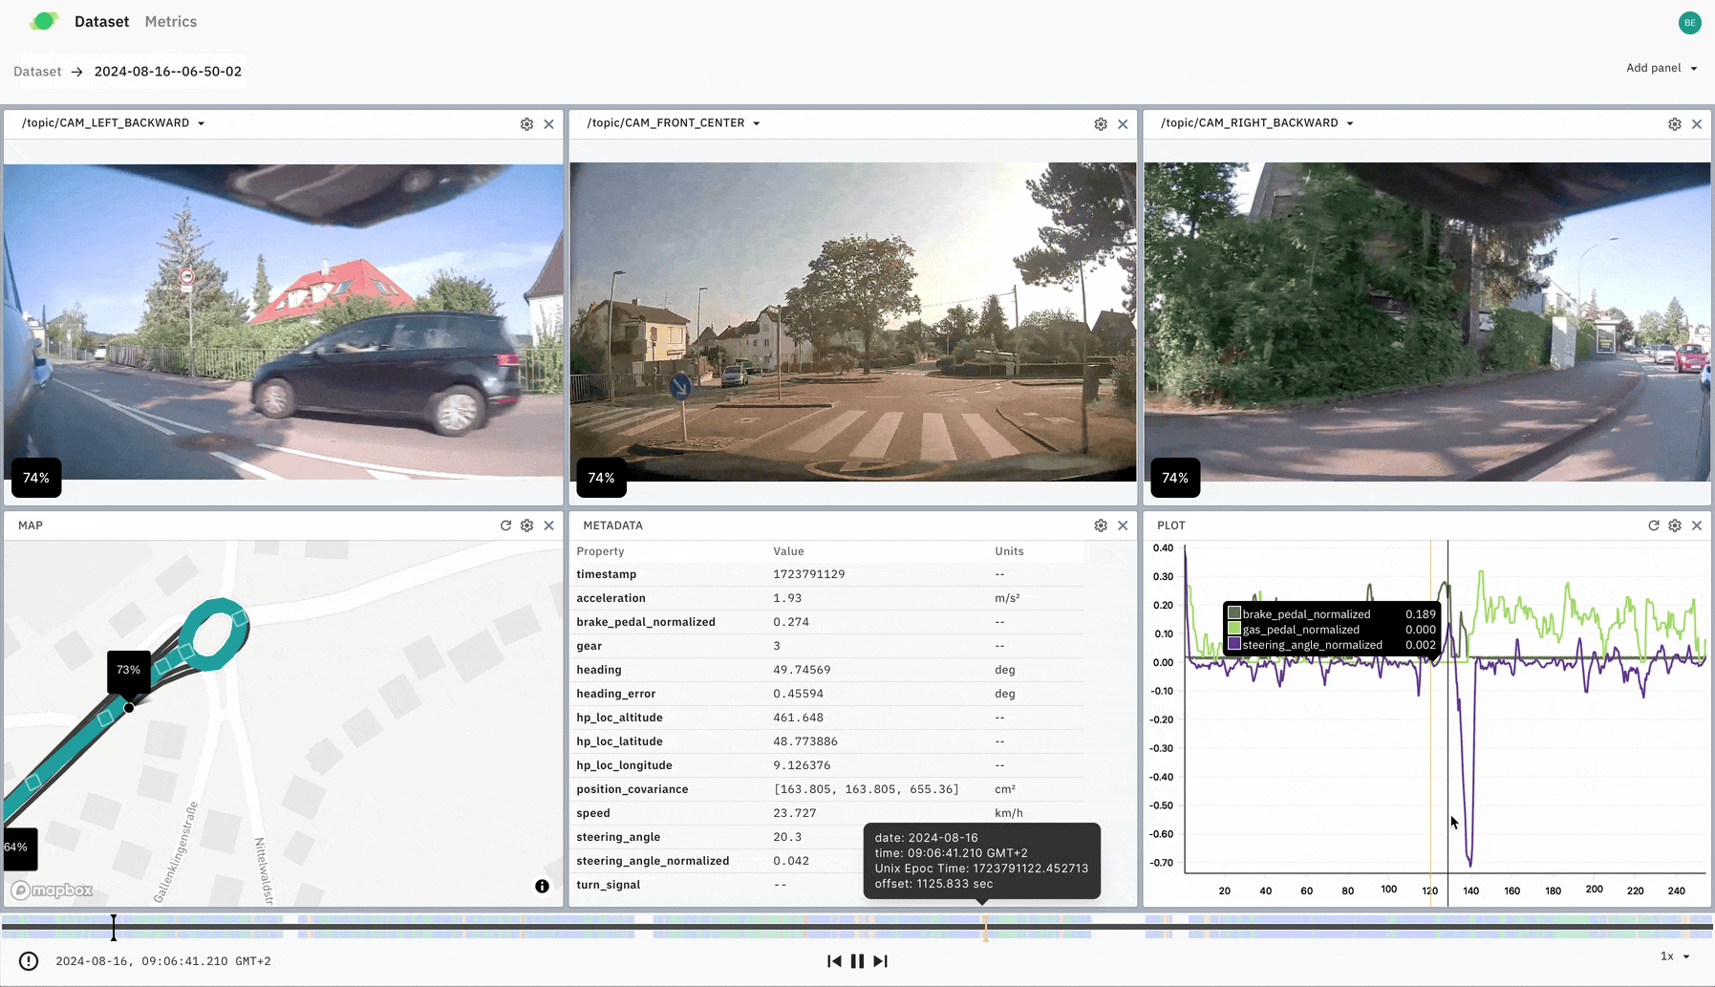The height and width of the screenshot is (987, 1715).
Task: Open the CAM_FRONT_CENTER topic dropdown
Action: point(756,123)
